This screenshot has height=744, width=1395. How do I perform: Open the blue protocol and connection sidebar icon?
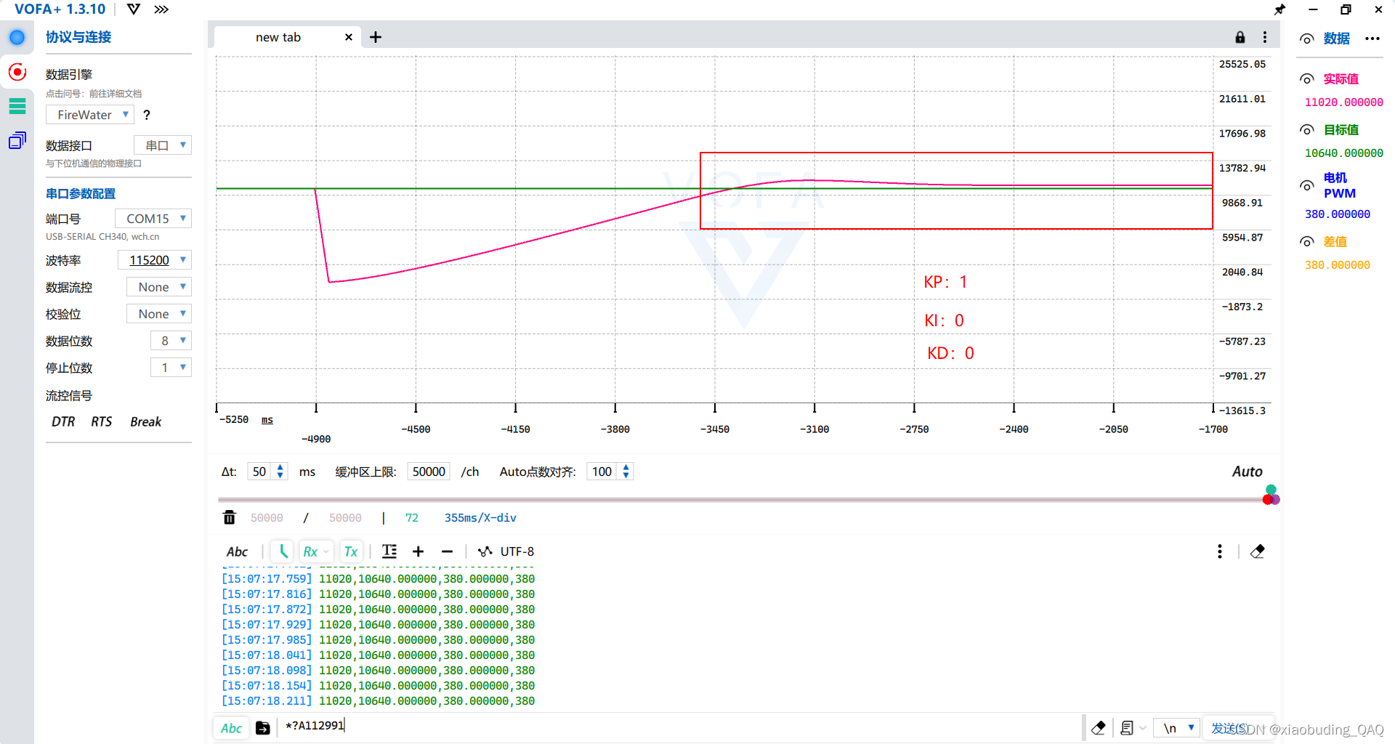coord(17,37)
